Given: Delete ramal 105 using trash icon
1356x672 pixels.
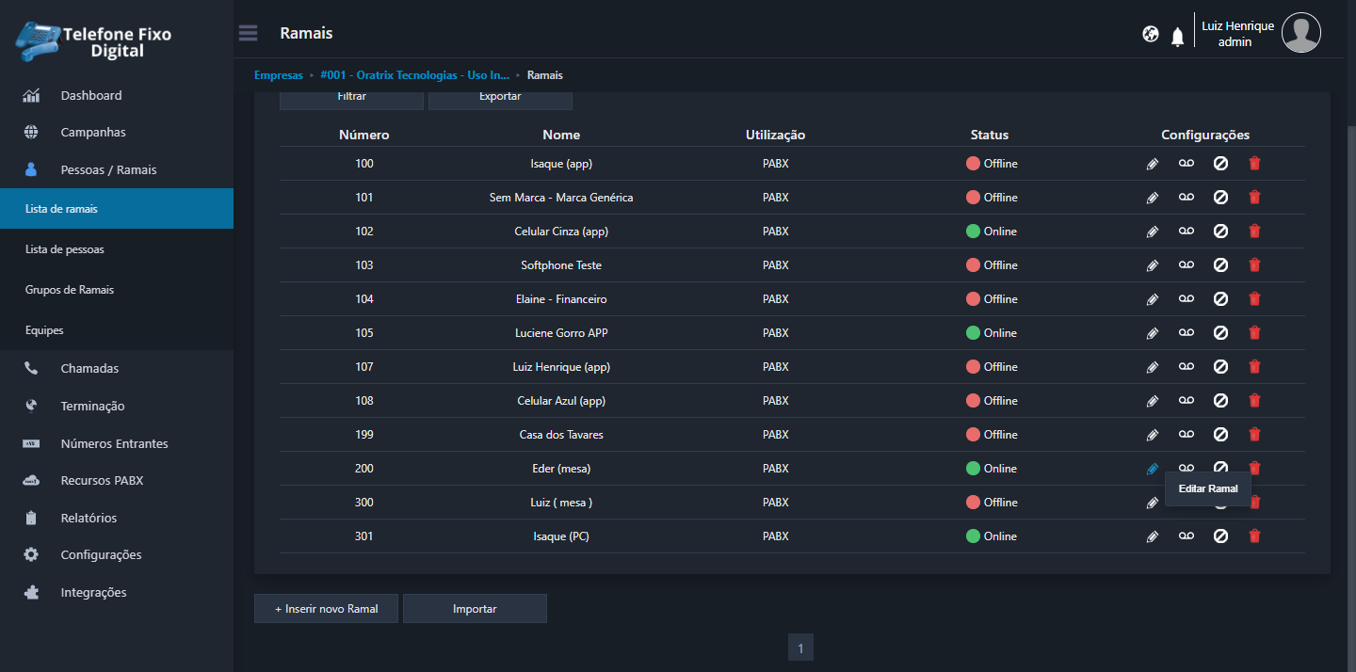Looking at the screenshot, I should [1254, 333].
